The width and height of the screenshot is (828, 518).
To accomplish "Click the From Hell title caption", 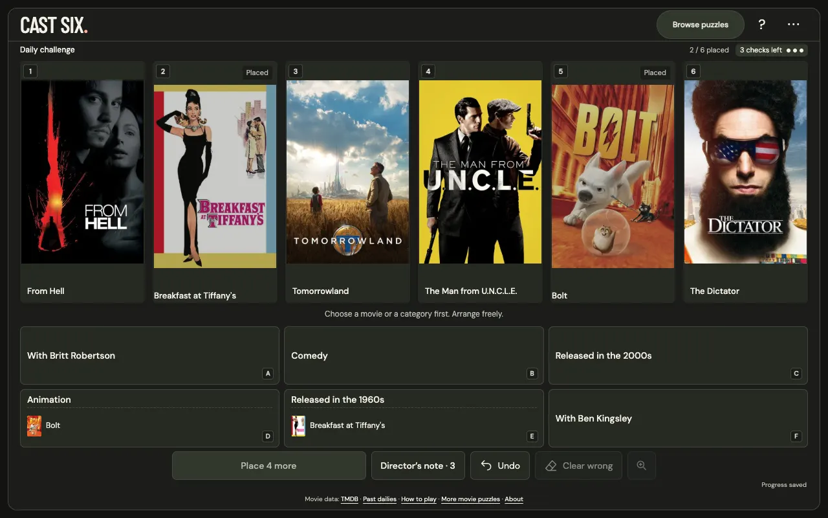I will [46, 291].
